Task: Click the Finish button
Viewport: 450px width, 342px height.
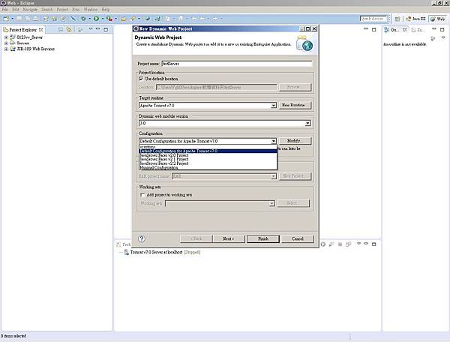Action: point(263,238)
